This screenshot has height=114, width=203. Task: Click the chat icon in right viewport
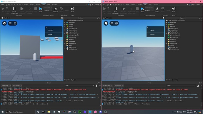click(117, 24)
